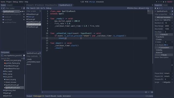Screen dimensions: 174x98
Task: Open Search Results bottom panel
Action: (x=51, y=96)
